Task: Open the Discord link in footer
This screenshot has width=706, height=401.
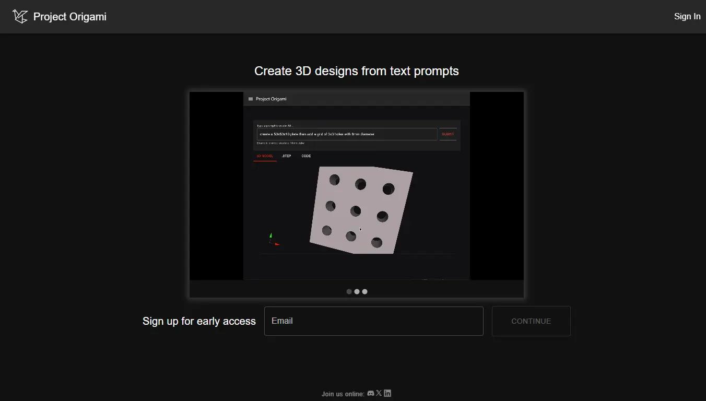Action: click(371, 393)
